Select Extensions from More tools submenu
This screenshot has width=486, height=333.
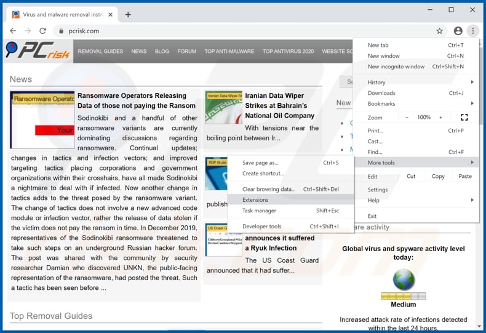coord(255,199)
